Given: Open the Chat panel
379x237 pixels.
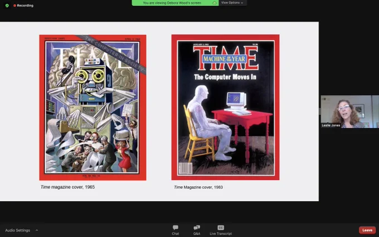Looking at the screenshot, I should point(176,230).
